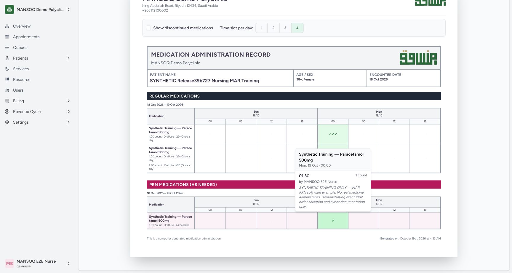
Task: Open Appointments via its calendar icon
Action: coord(7,37)
